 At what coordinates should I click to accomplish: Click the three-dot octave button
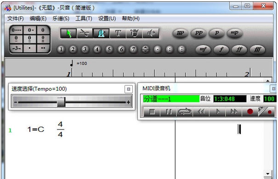[182, 49]
